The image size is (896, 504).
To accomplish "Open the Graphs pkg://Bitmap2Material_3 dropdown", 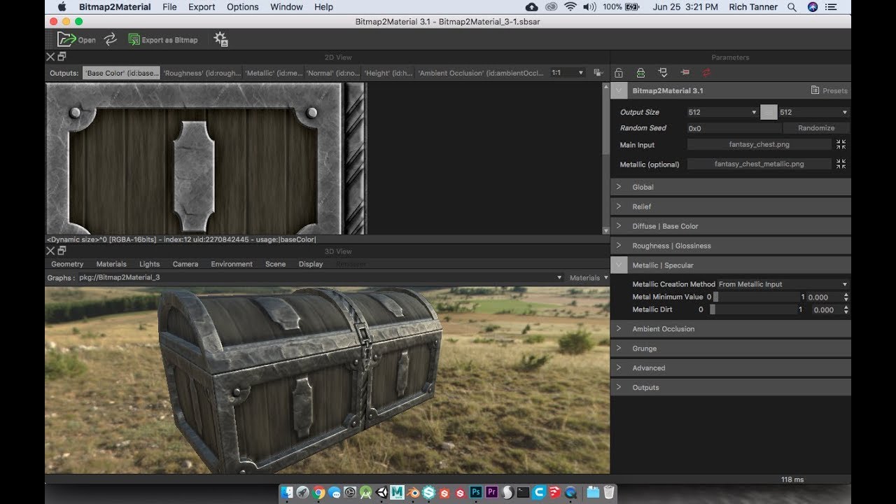I will (x=321, y=277).
